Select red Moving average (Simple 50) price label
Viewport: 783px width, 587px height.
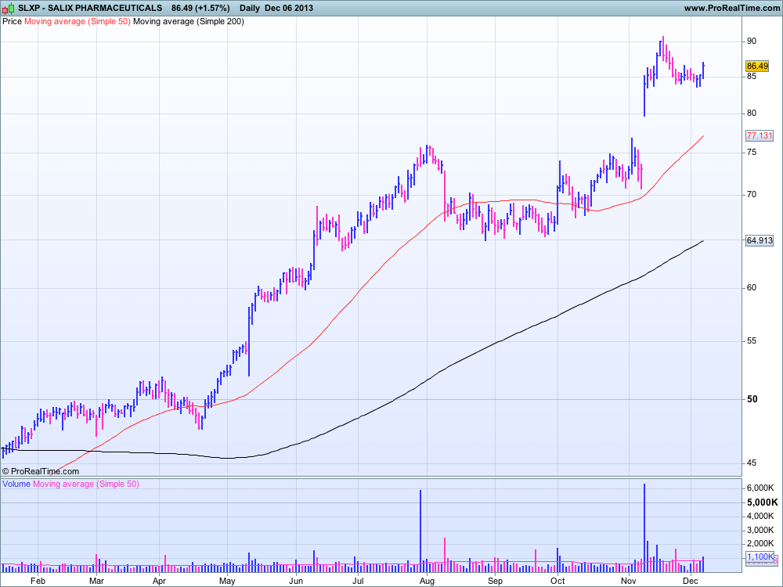point(78,21)
